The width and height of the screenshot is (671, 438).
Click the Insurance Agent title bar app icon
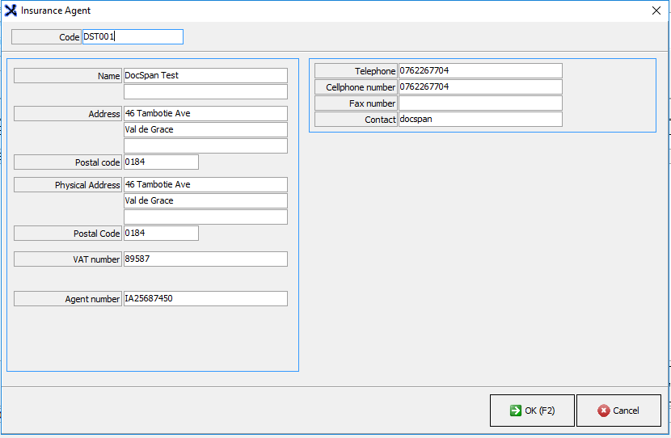point(11,11)
